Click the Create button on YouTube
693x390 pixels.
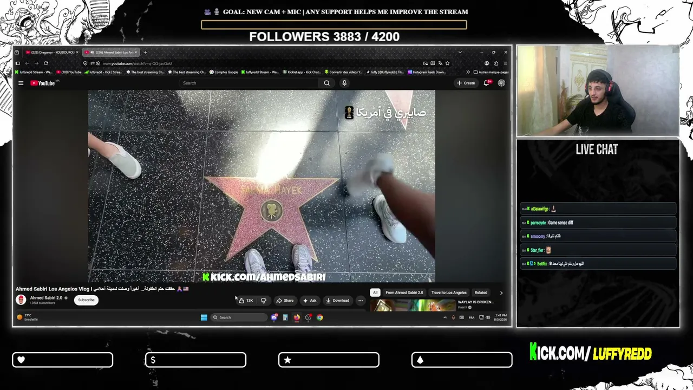coord(466,83)
